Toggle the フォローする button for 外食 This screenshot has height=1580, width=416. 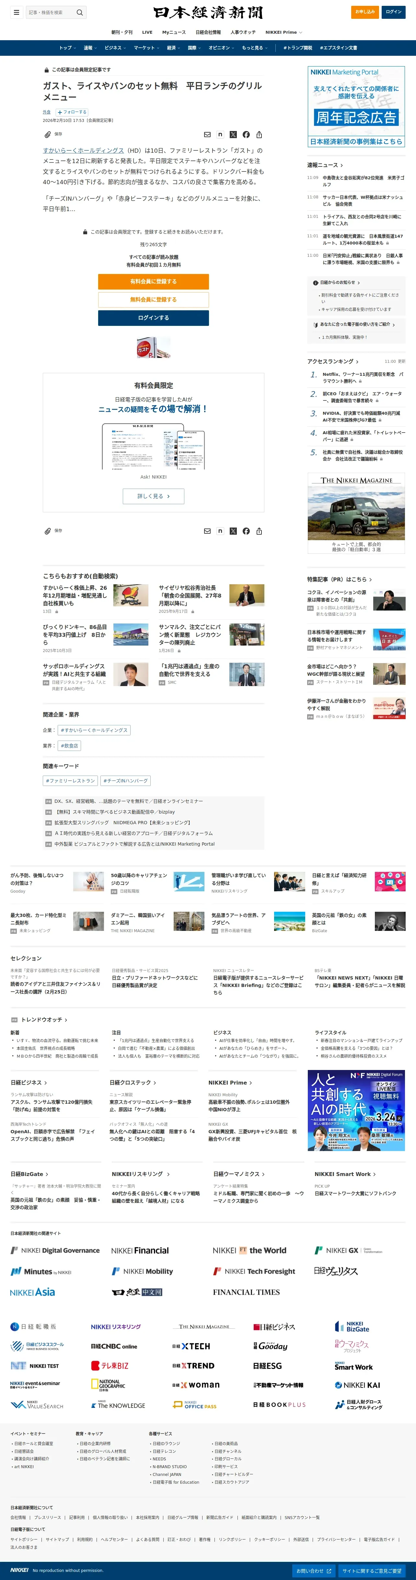tap(72, 112)
